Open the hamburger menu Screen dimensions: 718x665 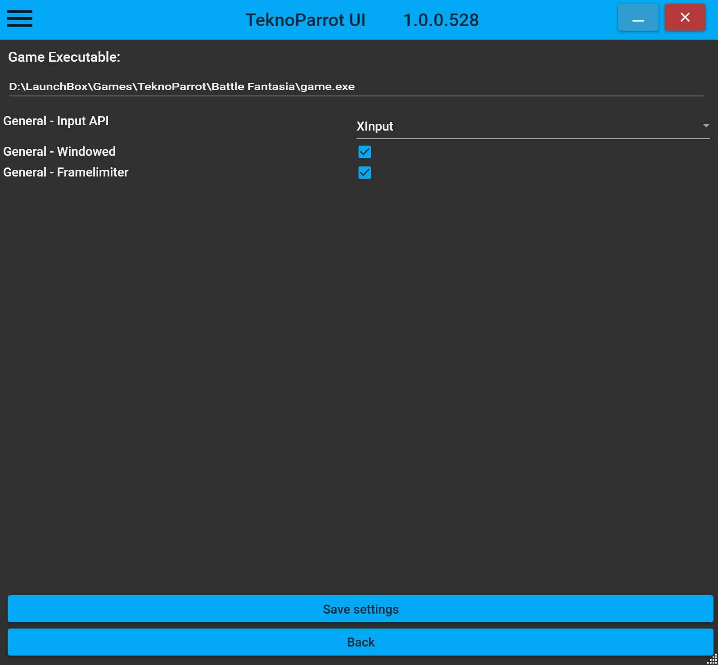(20, 18)
